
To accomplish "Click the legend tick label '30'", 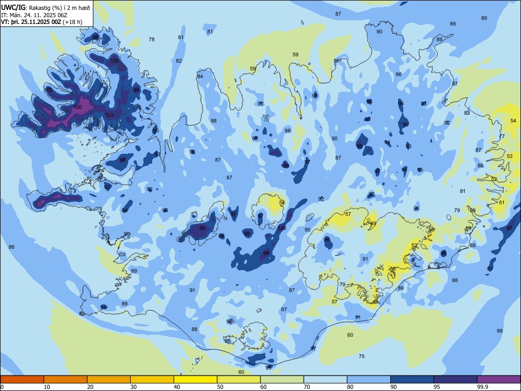I will [x=133, y=387].
